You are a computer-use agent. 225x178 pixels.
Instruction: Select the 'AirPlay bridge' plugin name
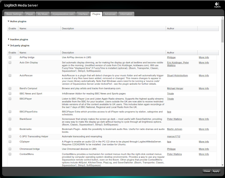pos(27,57)
